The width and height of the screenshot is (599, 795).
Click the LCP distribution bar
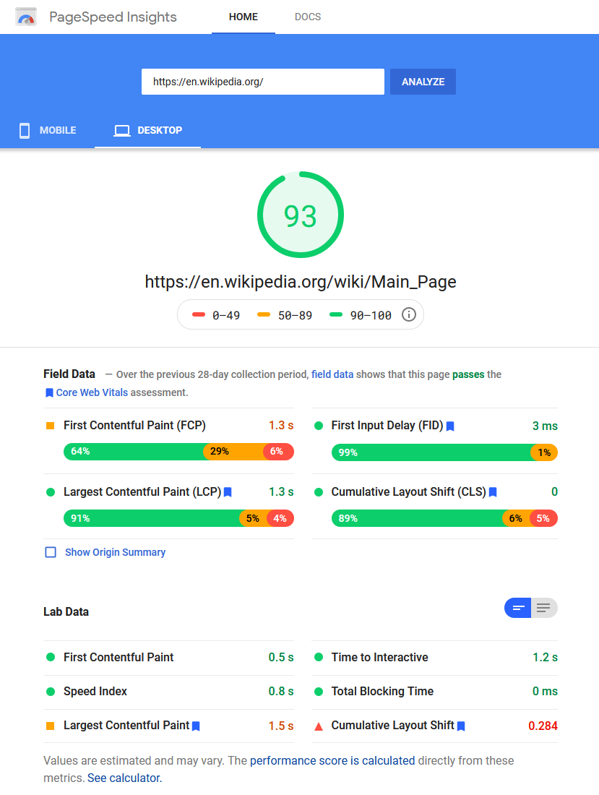178,518
